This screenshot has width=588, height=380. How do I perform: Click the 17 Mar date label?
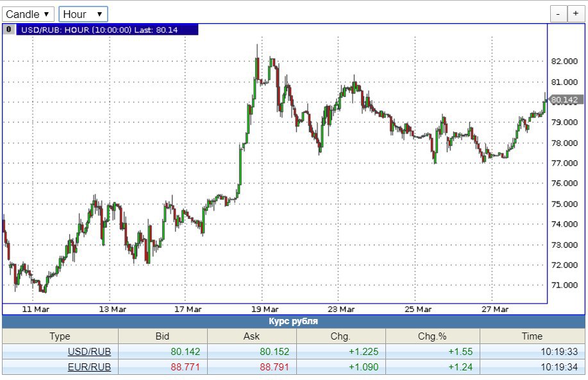[x=188, y=309]
